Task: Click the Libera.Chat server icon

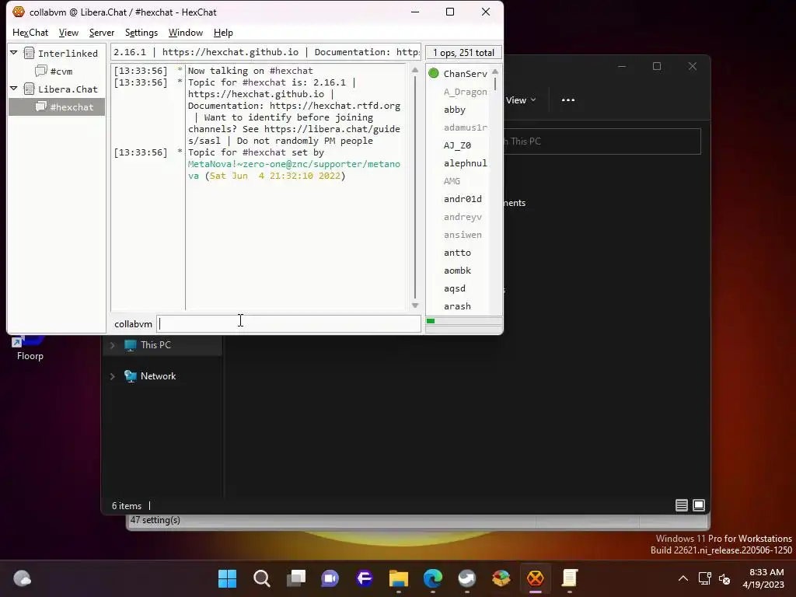Action: (30, 89)
